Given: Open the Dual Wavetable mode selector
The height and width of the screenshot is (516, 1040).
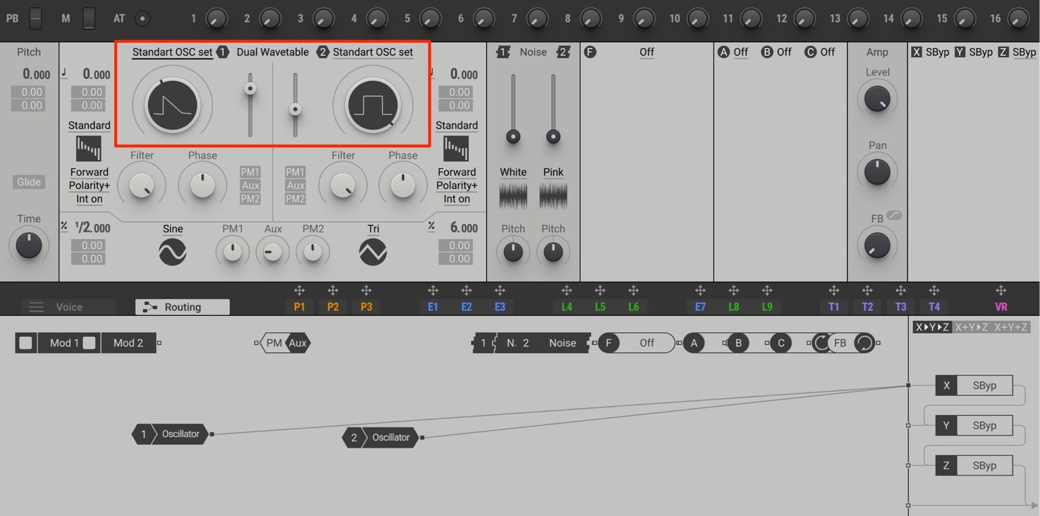Looking at the screenshot, I should coord(272,52).
